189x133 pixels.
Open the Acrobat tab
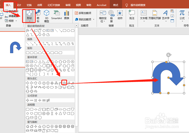tap(101, 5)
